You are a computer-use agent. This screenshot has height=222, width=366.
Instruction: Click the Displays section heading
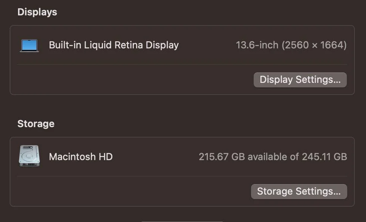(37, 12)
